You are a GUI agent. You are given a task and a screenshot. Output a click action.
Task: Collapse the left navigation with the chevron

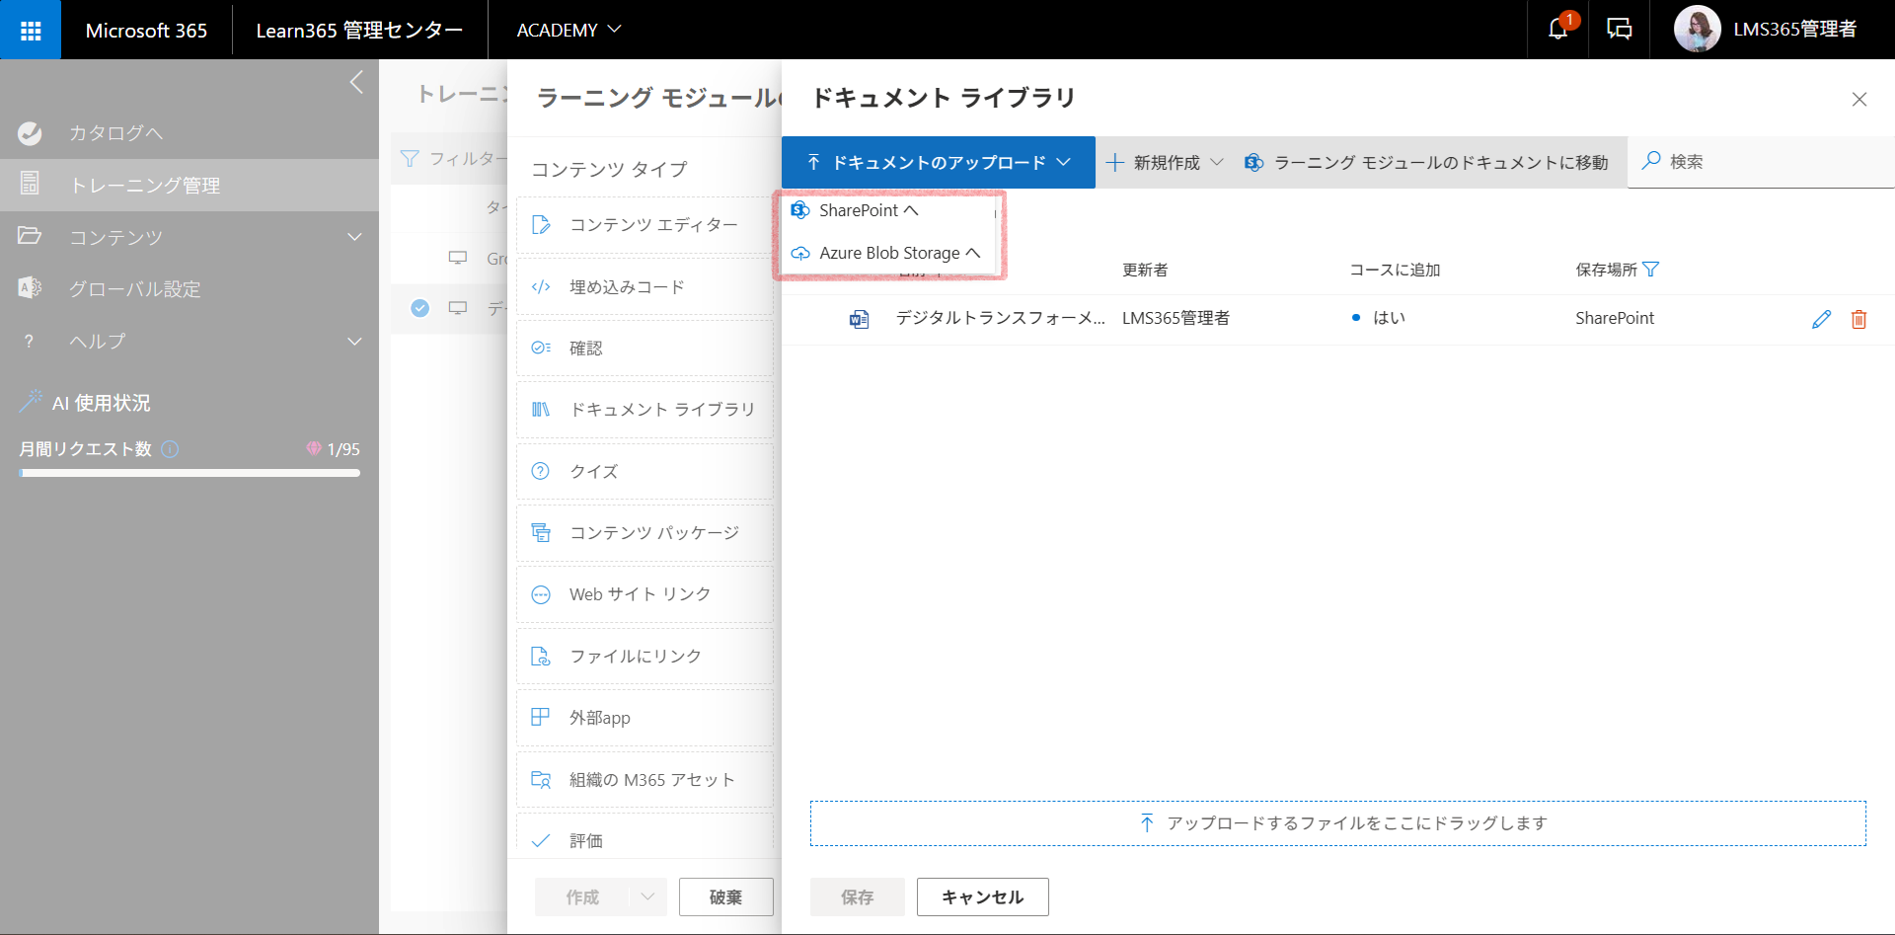356,82
